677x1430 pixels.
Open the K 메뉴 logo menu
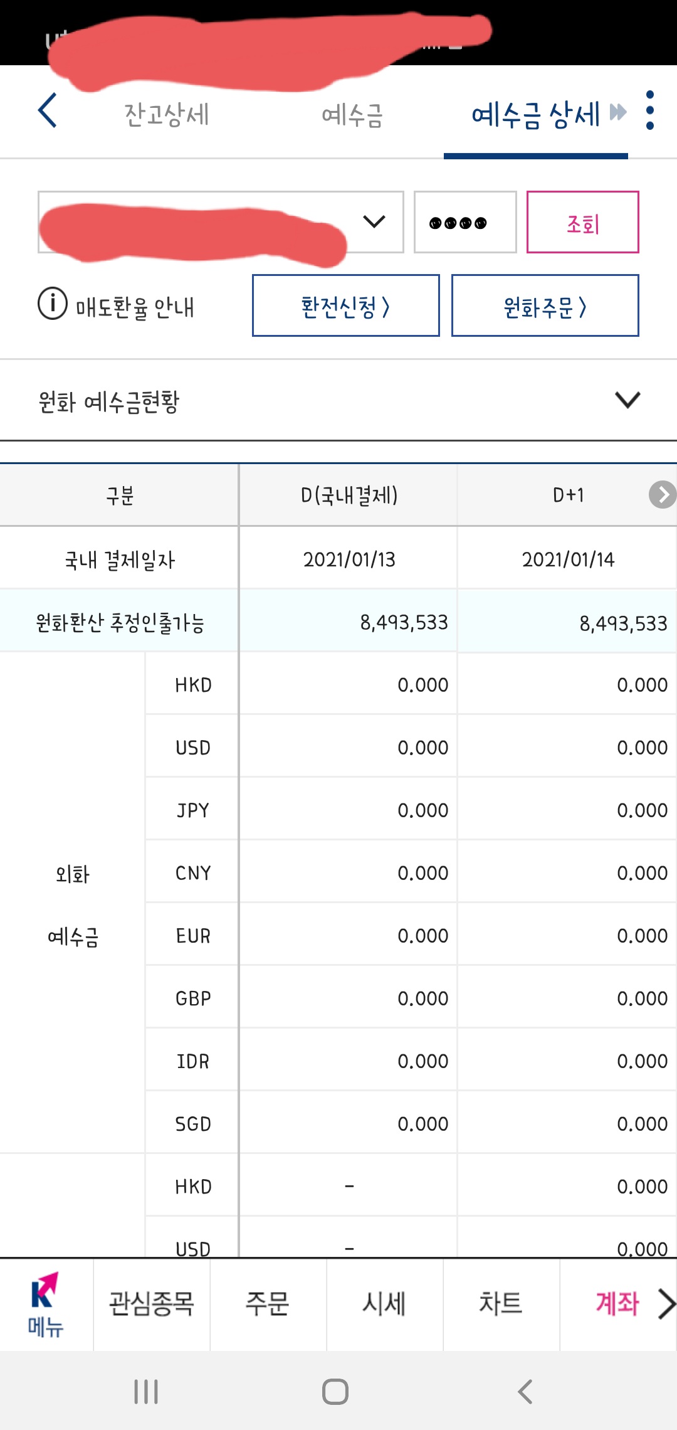46,1305
